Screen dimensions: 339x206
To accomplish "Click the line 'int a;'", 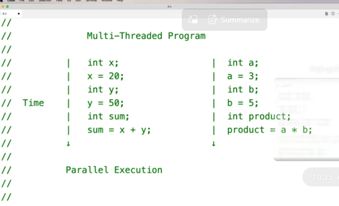I will click(x=243, y=63).
